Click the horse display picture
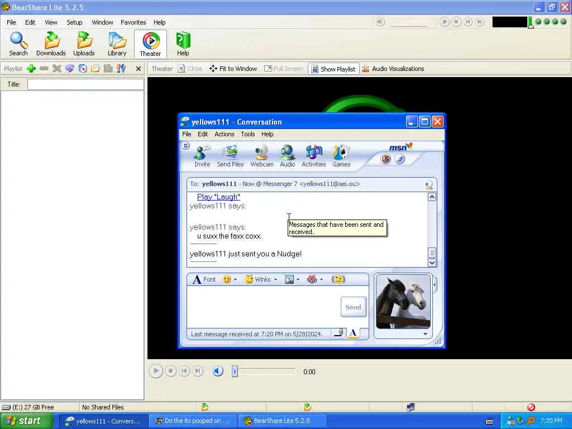This screenshot has width=572, height=429. click(403, 302)
